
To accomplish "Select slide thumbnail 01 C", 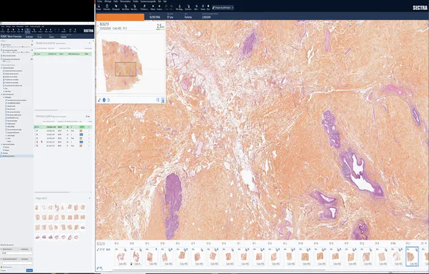I will point(151,256).
